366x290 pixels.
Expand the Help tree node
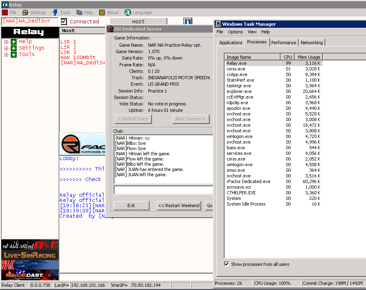7,41
